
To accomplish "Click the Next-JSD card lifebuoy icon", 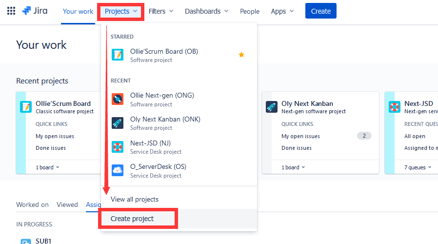I will click(395, 107).
